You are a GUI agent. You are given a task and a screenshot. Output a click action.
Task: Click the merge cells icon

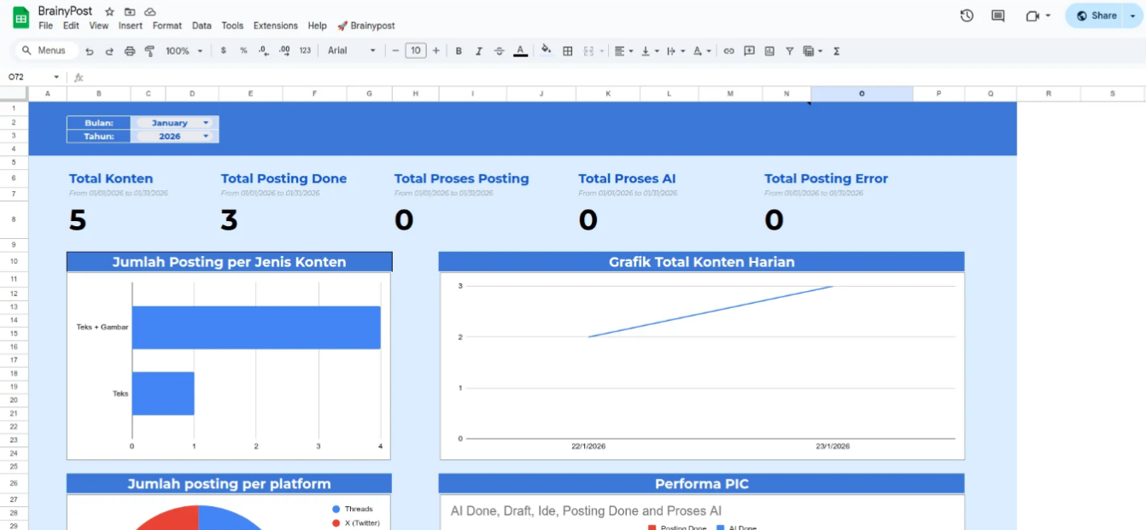click(588, 51)
